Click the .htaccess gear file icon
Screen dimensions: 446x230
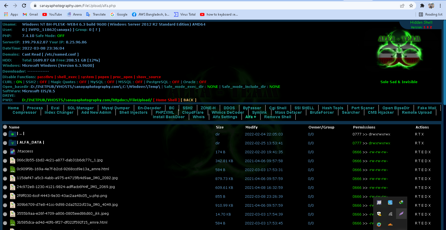(13, 152)
